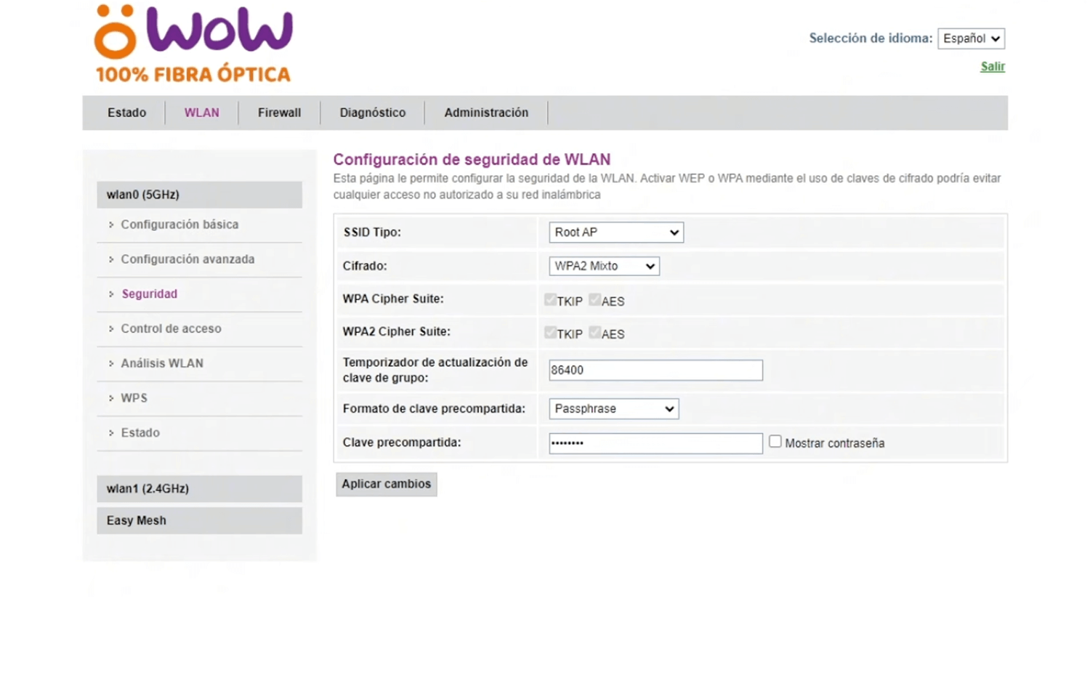This screenshot has height=680, width=1090.
Task: Open the Diagnóstico tab
Action: point(372,113)
